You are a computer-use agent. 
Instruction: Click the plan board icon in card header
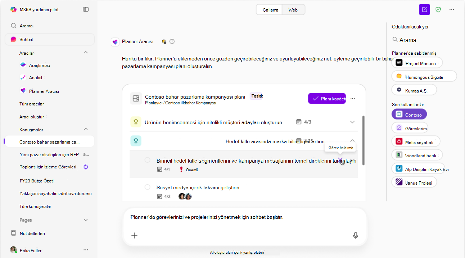[136, 98]
